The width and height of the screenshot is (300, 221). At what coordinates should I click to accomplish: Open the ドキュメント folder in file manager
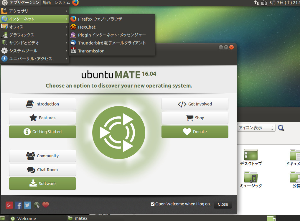tap(294, 157)
